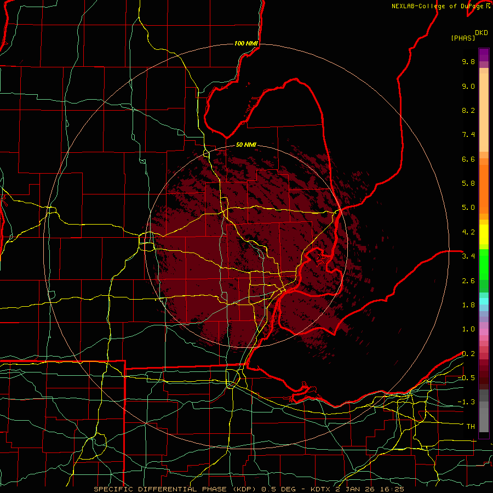Select the 8.2 scale value
493x493 pixels.
(x=468, y=110)
